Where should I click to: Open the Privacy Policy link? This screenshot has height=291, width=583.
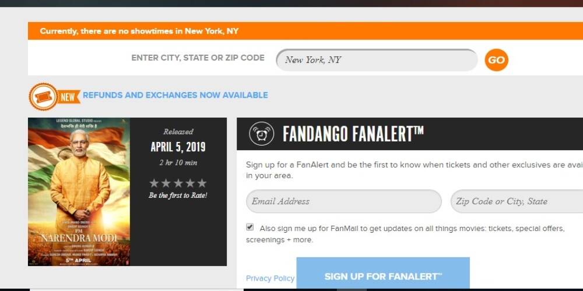(270, 278)
